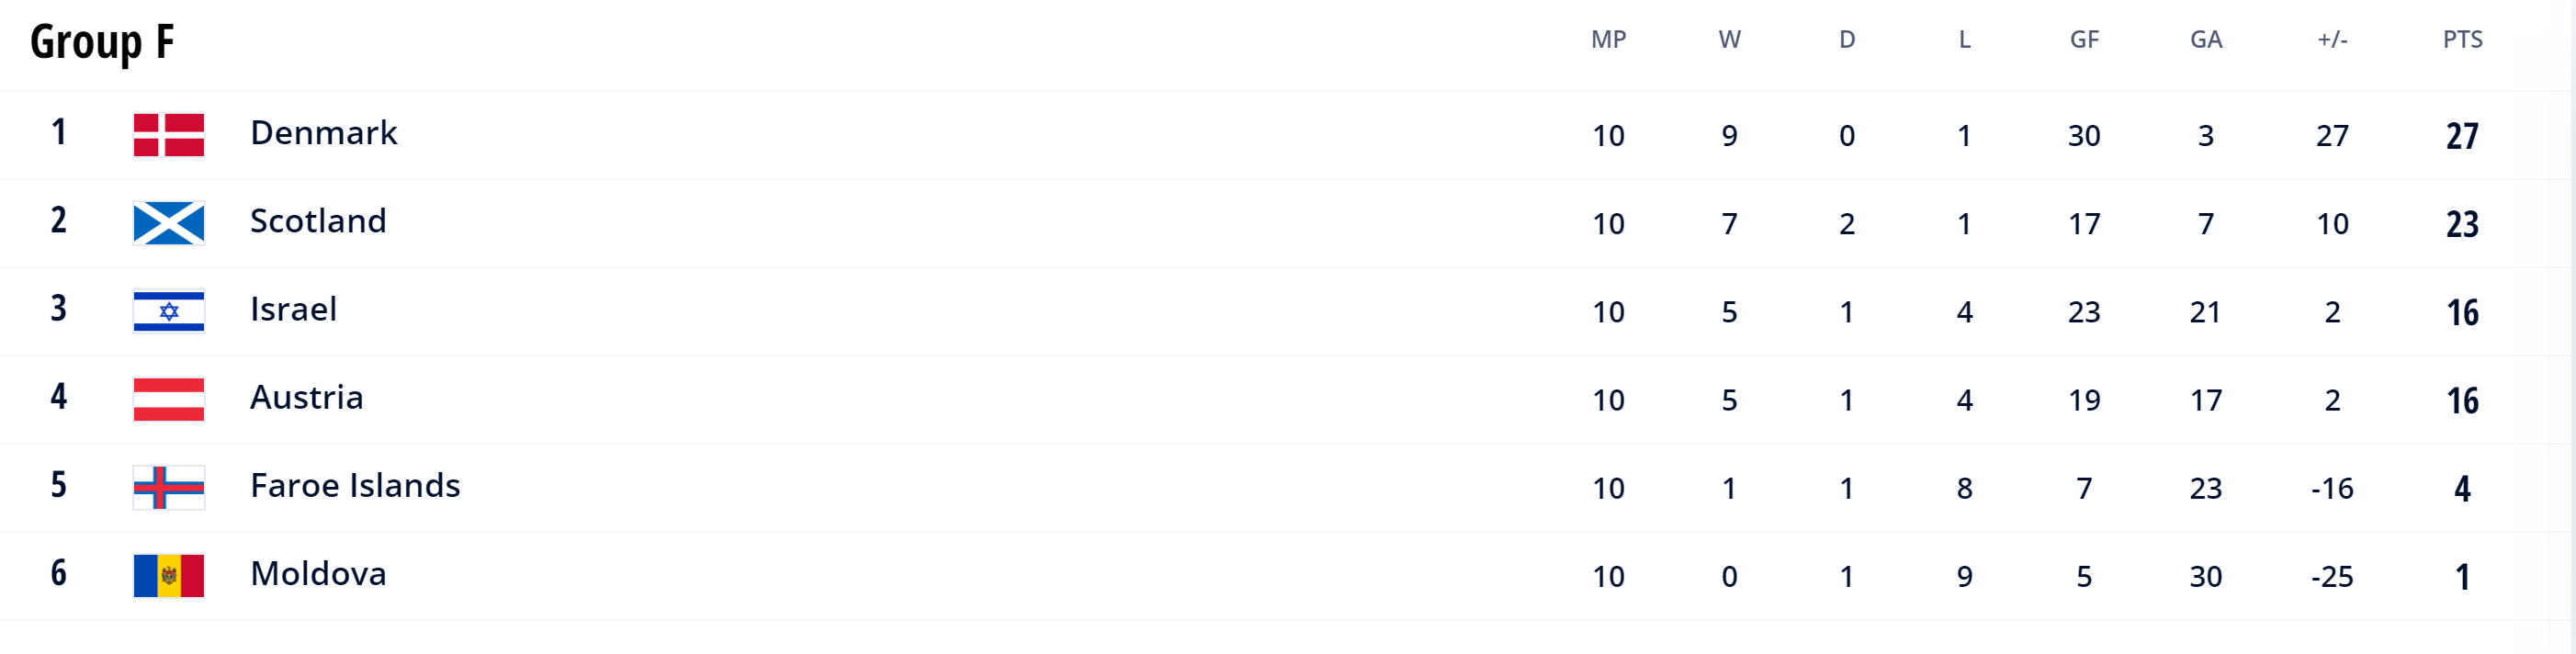Click the Israel flag icon
Image resolution: width=2576 pixels, height=654 pixels.
click(x=169, y=311)
